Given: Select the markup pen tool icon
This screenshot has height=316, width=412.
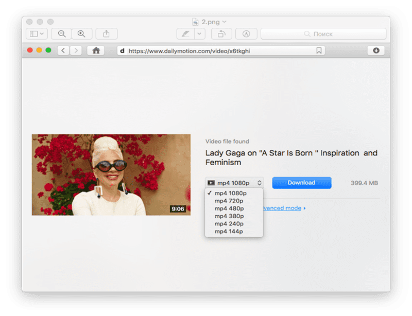Looking at the screenshot, I should tap(184, 34).
